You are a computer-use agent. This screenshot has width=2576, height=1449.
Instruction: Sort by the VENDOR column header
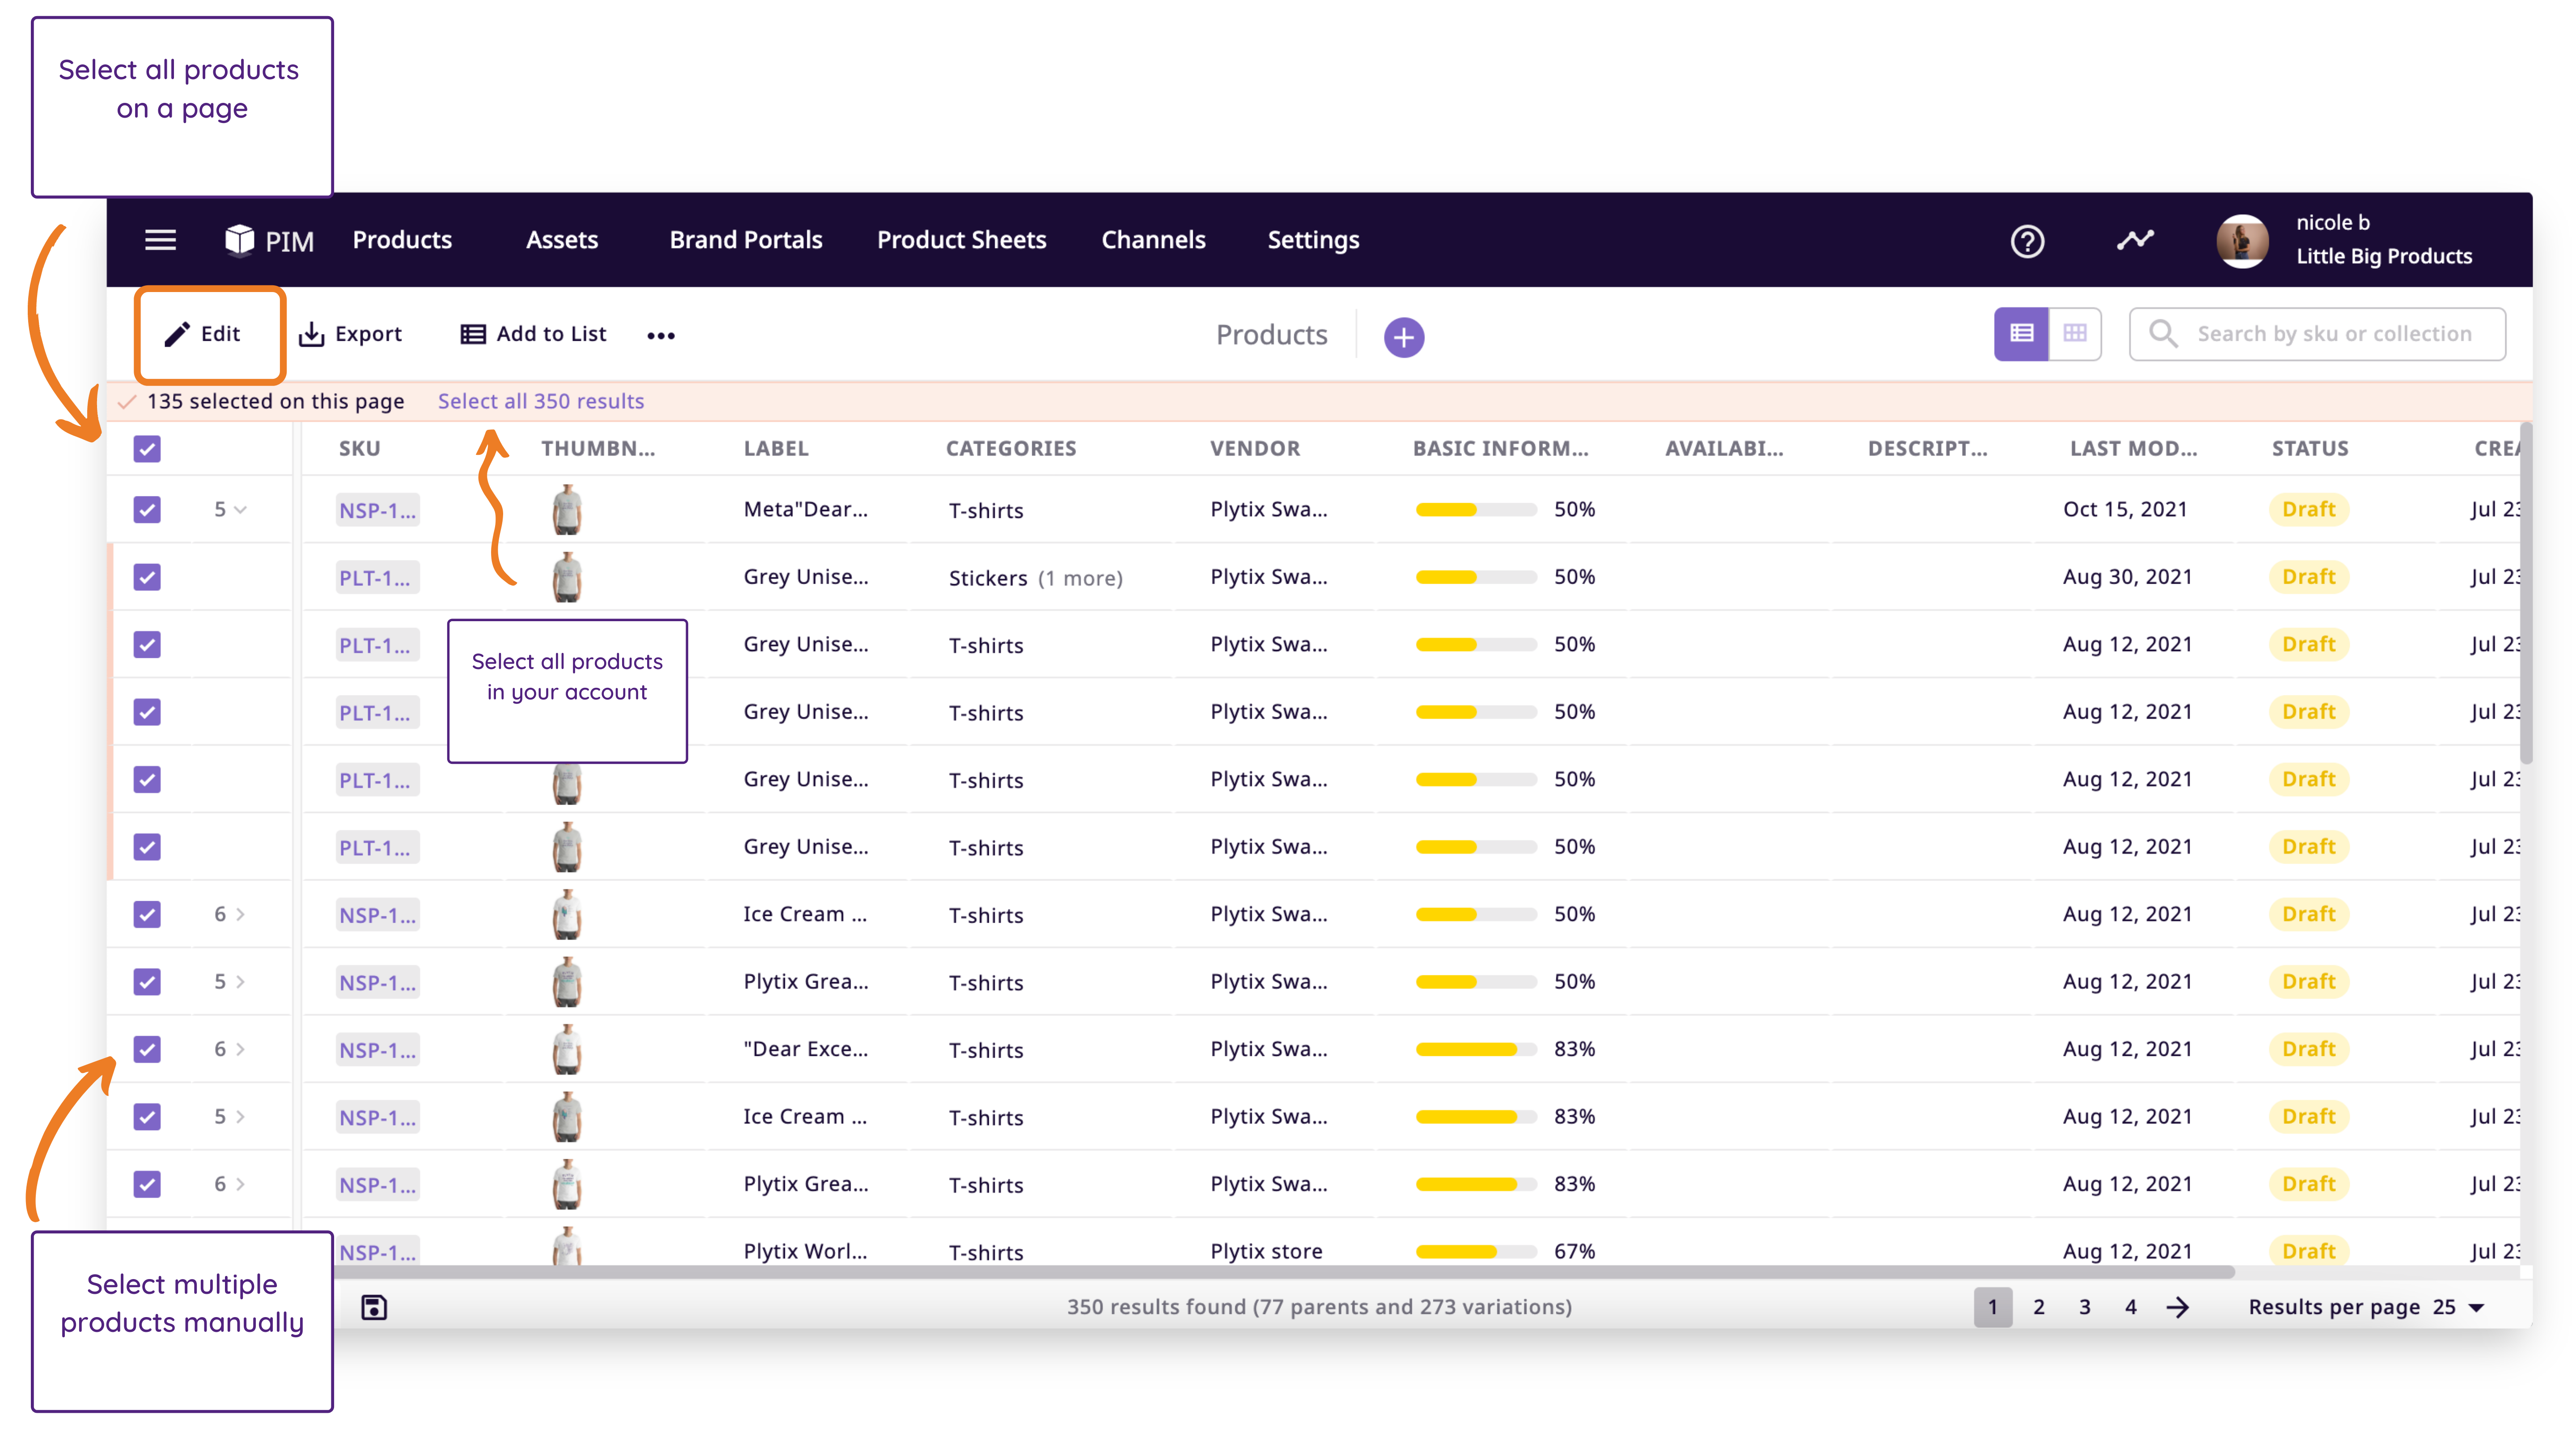coord(1255,449)
